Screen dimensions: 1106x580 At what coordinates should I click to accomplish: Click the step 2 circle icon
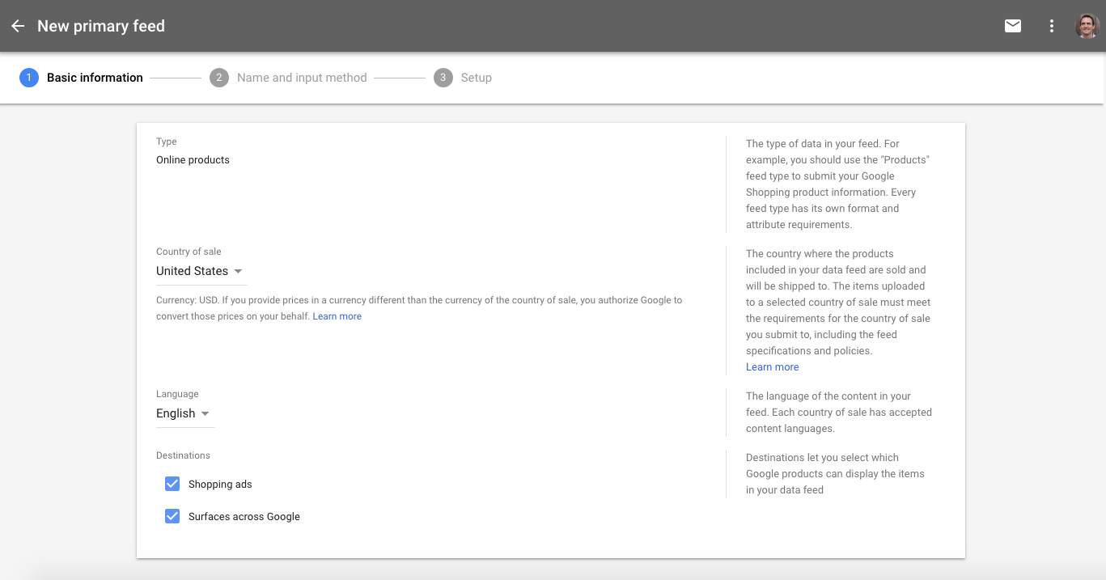click(x=218, y=78)
